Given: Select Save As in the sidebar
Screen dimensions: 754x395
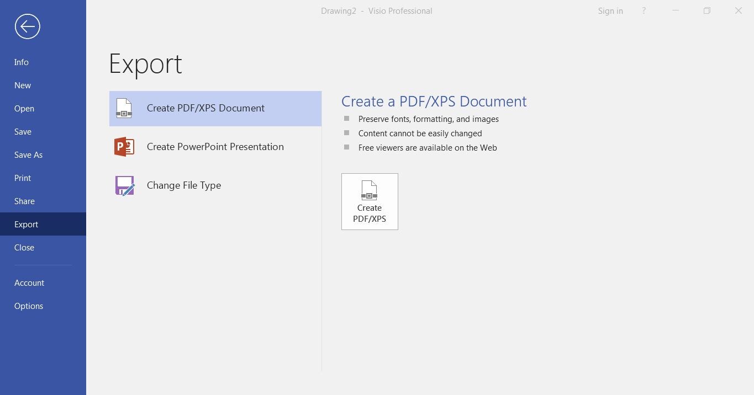Looking at the screenshot, I should [x=28, y=154].
